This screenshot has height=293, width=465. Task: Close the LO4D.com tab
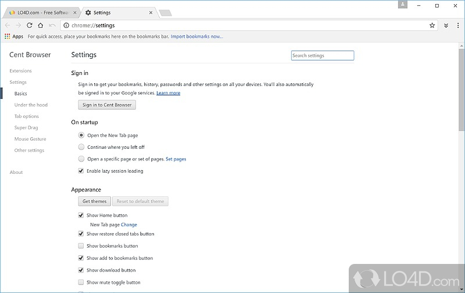point(75,13)
